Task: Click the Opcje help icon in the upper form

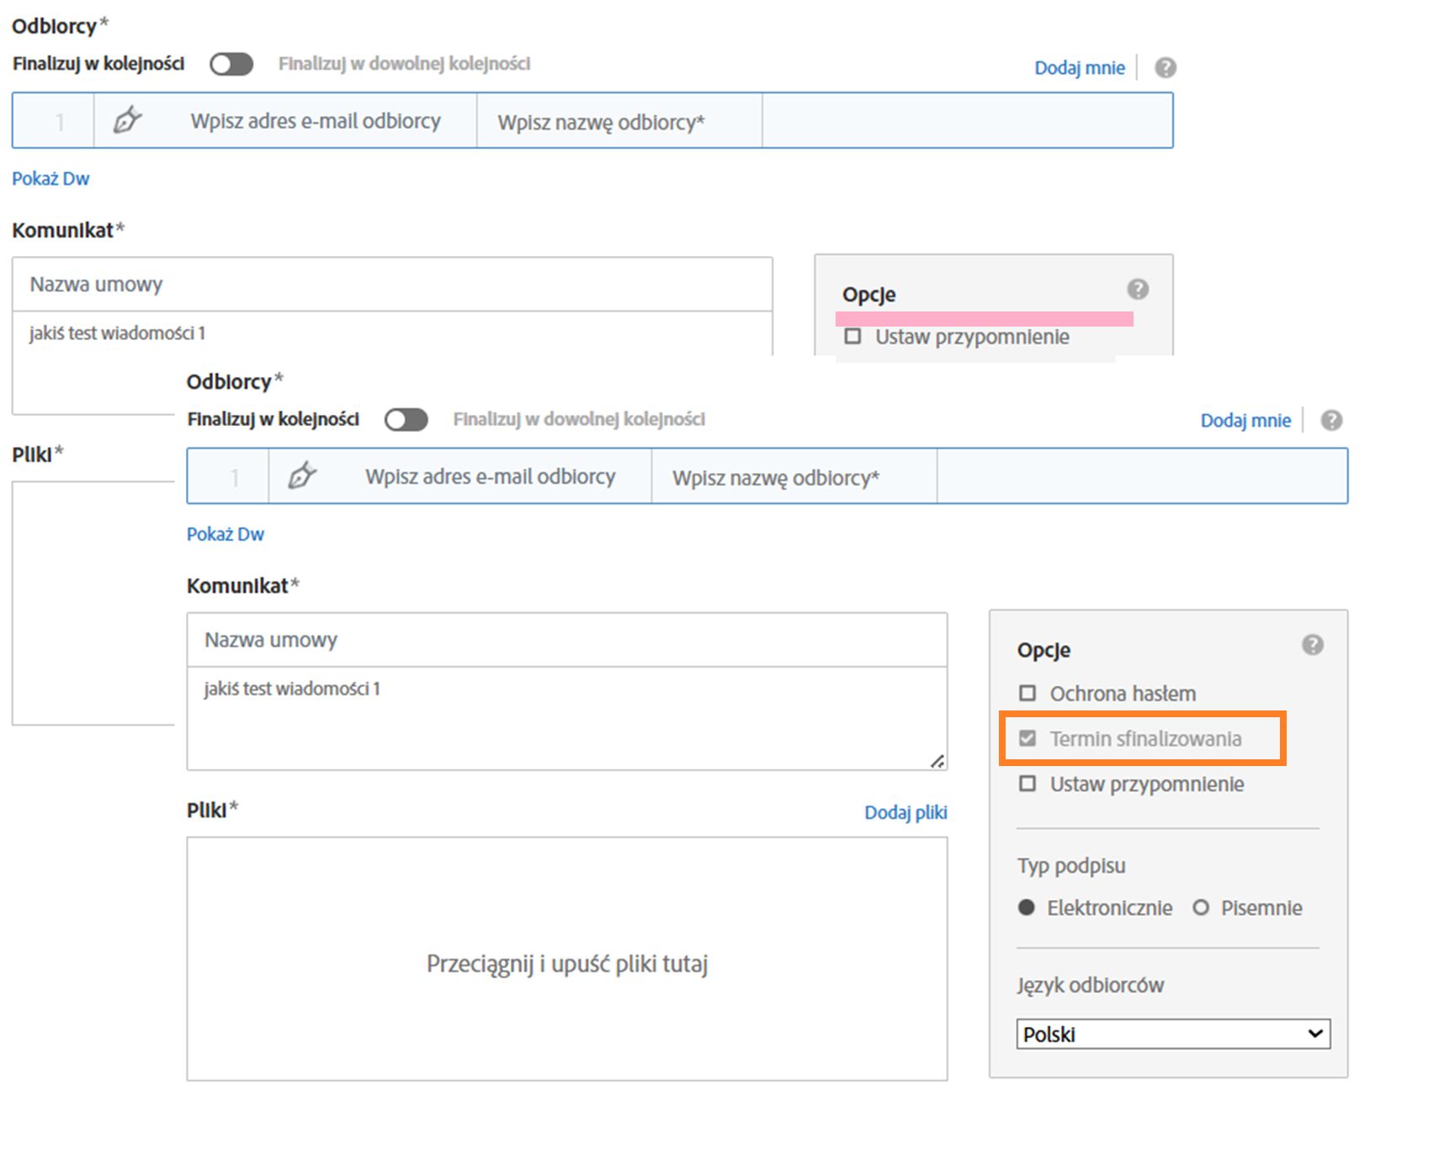Action: (1138, 290)
